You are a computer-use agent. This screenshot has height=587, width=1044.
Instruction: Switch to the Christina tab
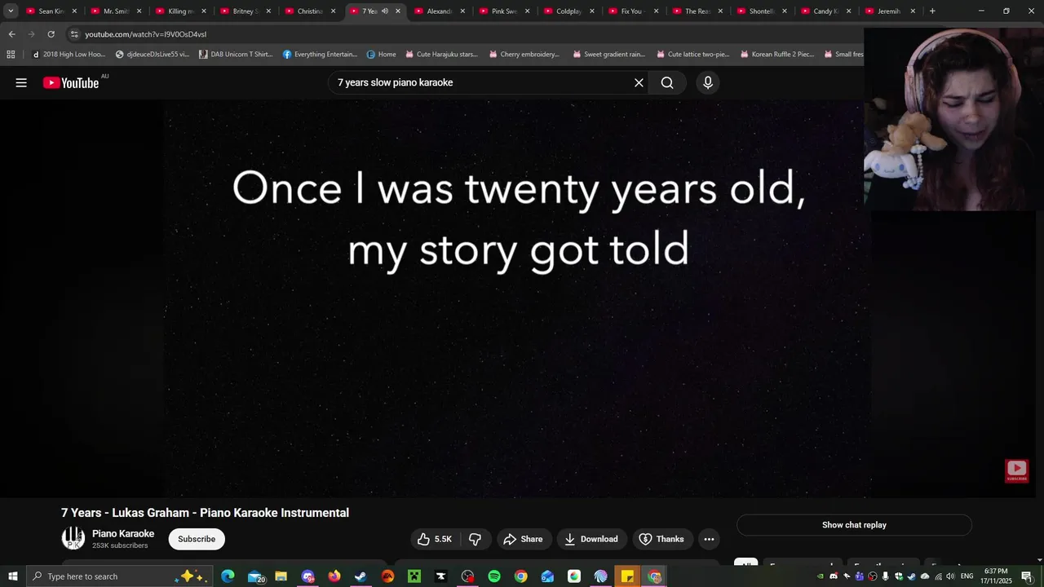click(x=309, y=11)
